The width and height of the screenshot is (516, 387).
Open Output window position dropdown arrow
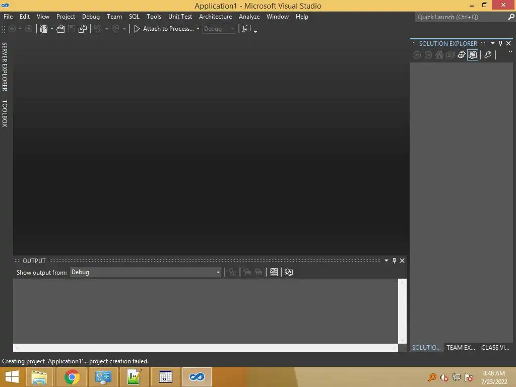[386, 261]
